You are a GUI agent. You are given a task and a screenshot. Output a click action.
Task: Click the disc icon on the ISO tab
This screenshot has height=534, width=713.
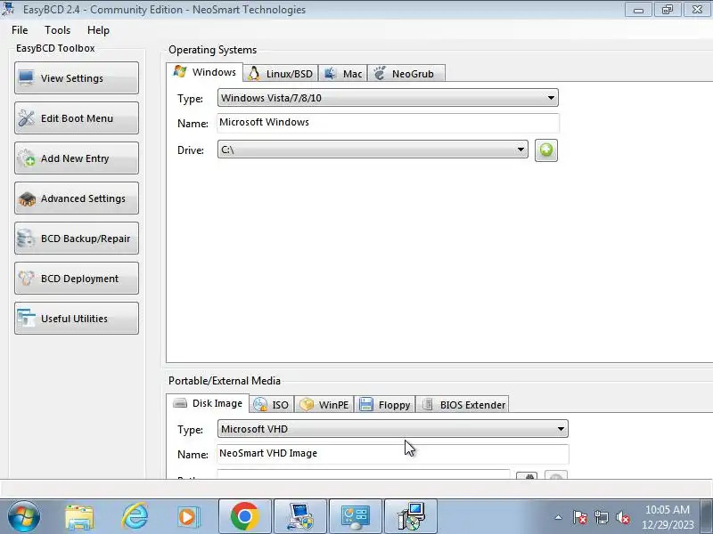tap(260, 404)
